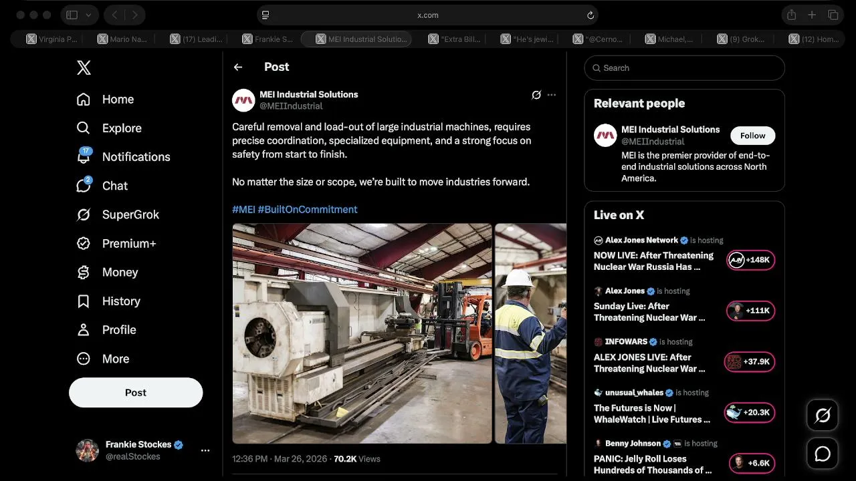Open the worker in hard hat photo
The width and height of the screenshot is (856, 481).
(530, 333)
